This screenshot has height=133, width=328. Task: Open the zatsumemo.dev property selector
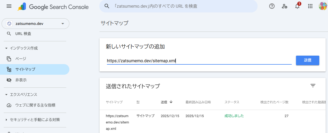click(35, 24)
